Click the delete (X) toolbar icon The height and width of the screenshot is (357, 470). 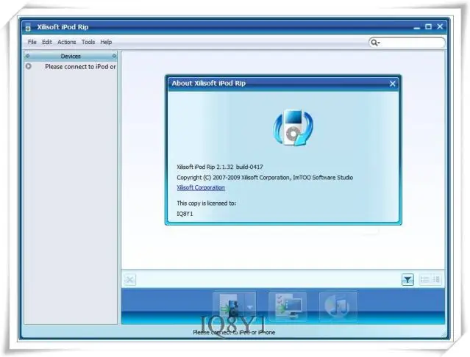click(129, 280)
